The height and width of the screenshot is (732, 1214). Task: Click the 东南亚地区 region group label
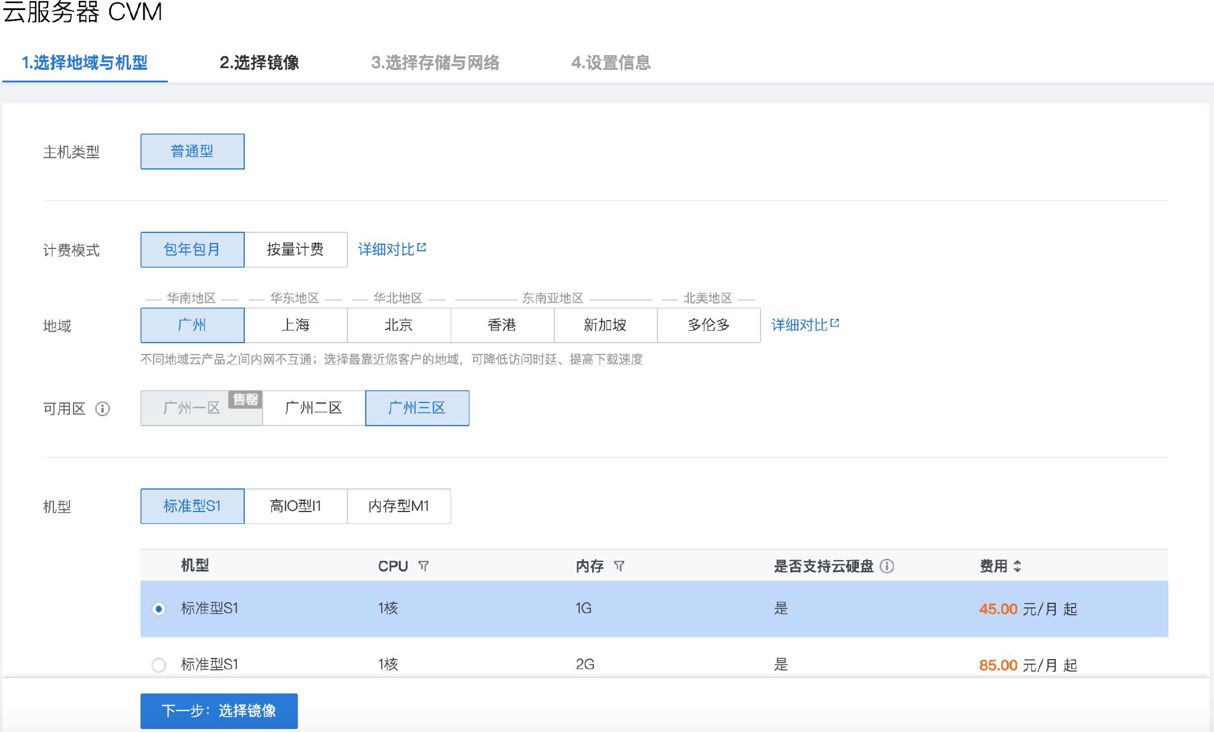(553, 298)
